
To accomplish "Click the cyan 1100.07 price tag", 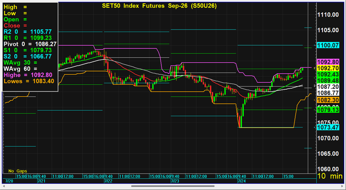I will pyautogui.click(x=328, y=45).
